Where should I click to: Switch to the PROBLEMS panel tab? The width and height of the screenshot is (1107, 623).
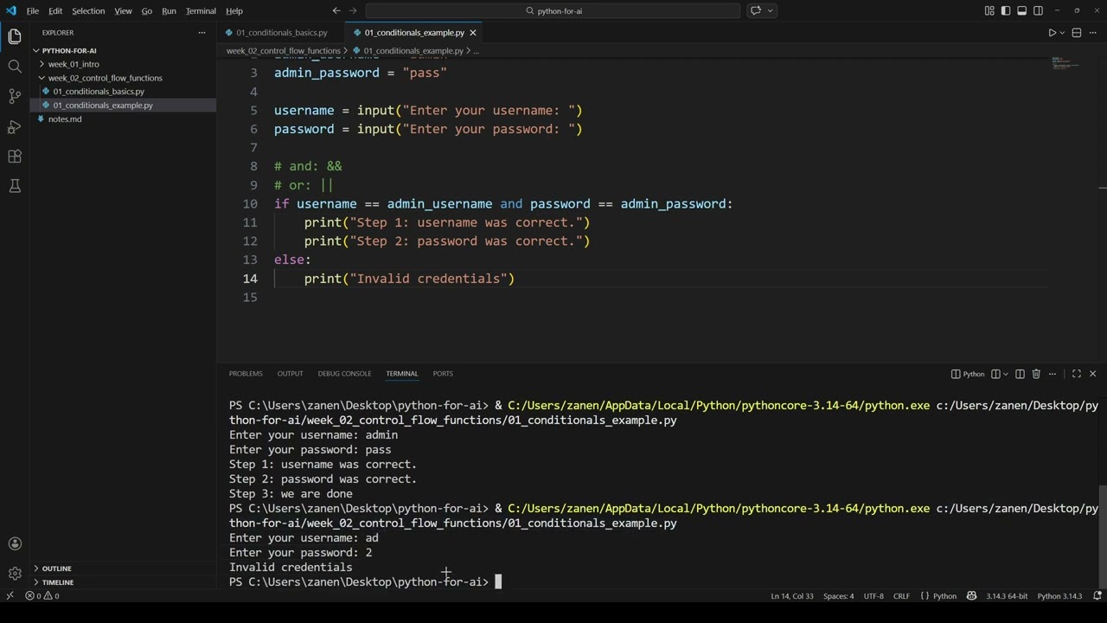[246, 374]
